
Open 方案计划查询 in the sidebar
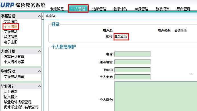14,57
